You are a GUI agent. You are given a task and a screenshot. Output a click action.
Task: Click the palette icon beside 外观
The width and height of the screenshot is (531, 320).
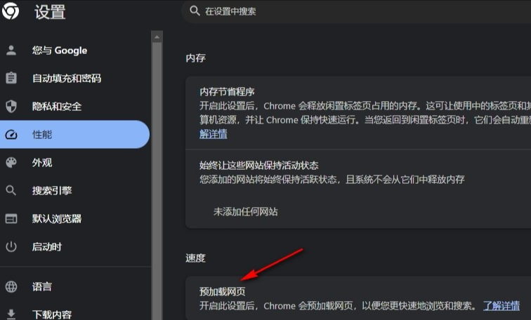(11, 162)
